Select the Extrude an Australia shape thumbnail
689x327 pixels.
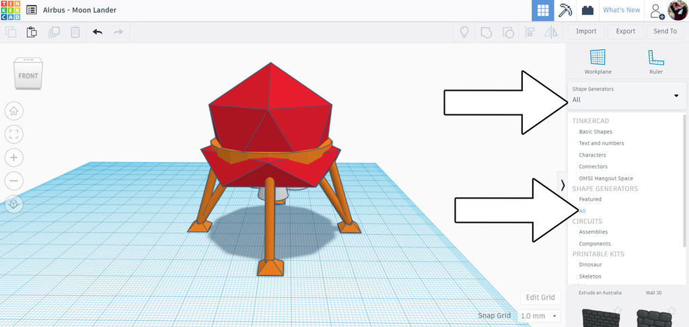pyautogui.click(x=600, y=318)
